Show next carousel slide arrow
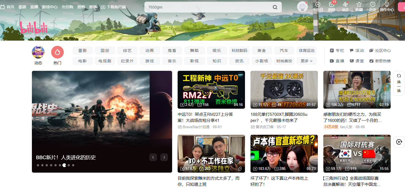 tap(164, 157)
